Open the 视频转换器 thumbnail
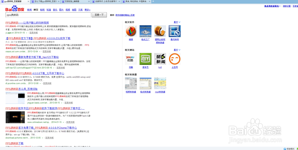Viewport: 298px width, 150px height. pos(131,83)
